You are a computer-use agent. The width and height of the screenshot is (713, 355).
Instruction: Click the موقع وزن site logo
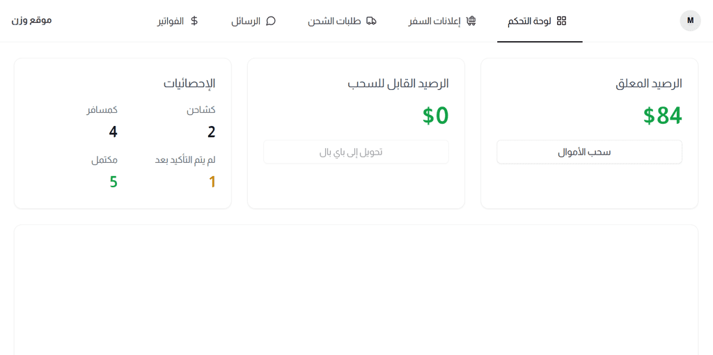coord(32,20)
